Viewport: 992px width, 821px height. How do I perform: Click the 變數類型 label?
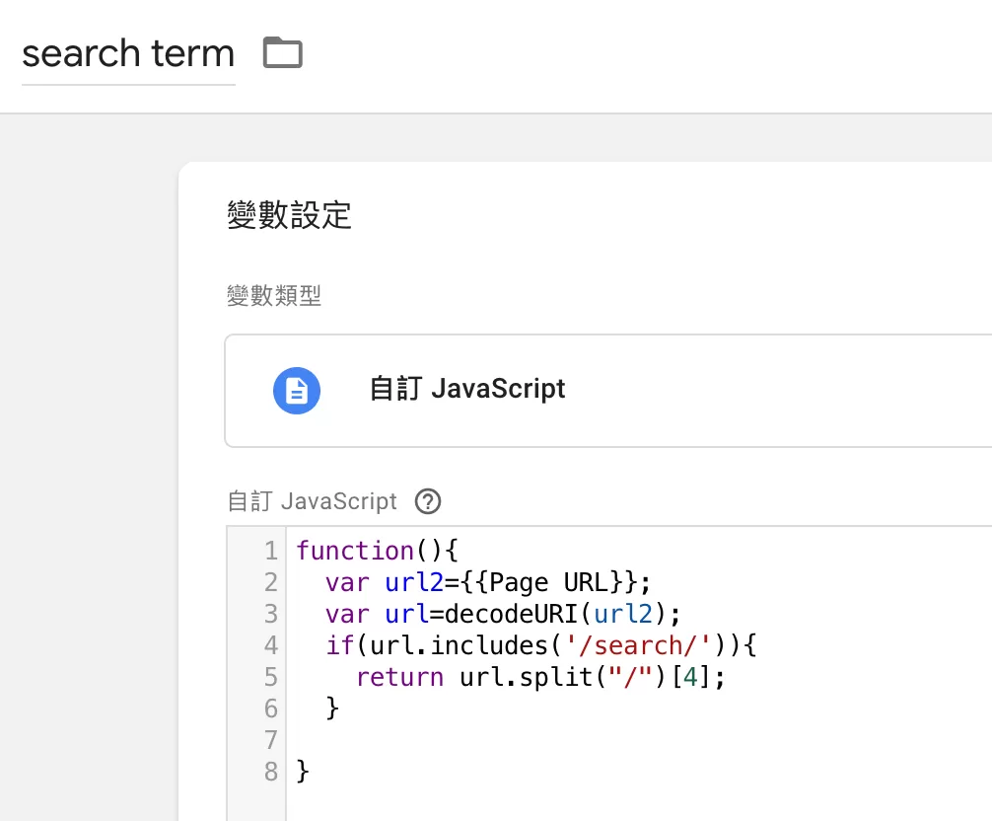click(274, 295)
